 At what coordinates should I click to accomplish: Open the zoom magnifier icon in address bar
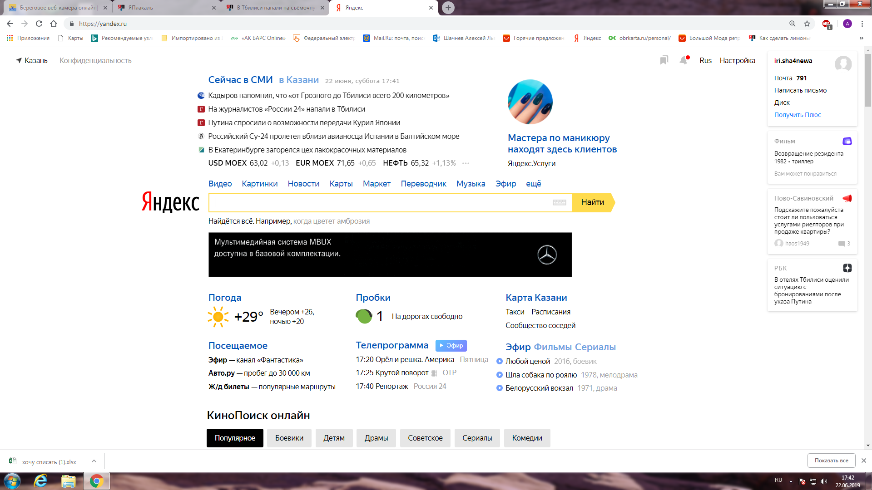tap(793, 24)
